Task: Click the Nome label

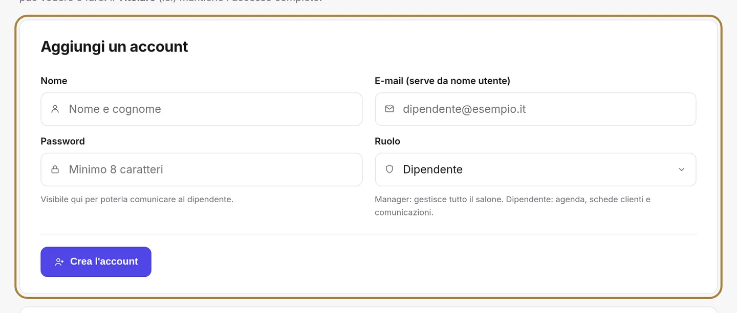Action: coord(54,81)
